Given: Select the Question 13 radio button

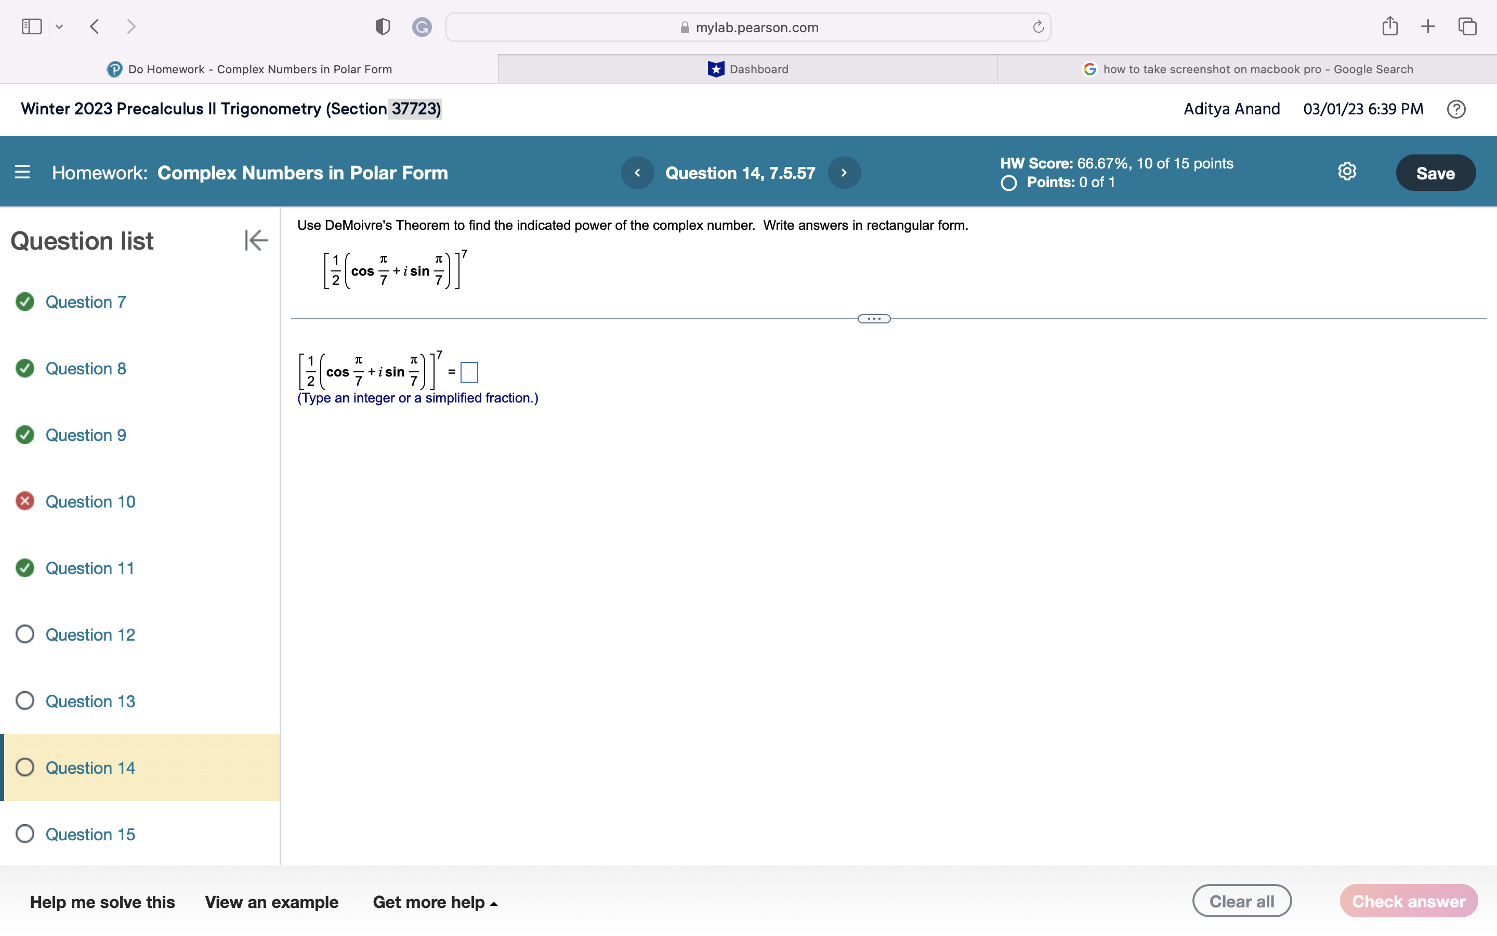Looking at the screenshot, I should 25,700.
